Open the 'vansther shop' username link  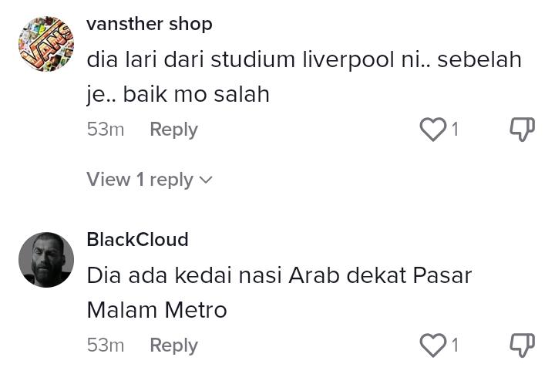pos(150,24)
